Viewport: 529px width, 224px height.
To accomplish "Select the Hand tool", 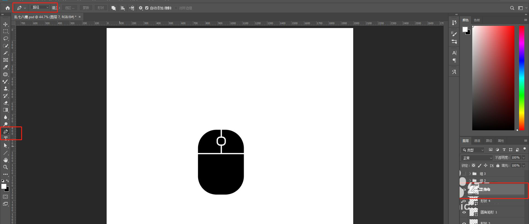I will [6, 160].
